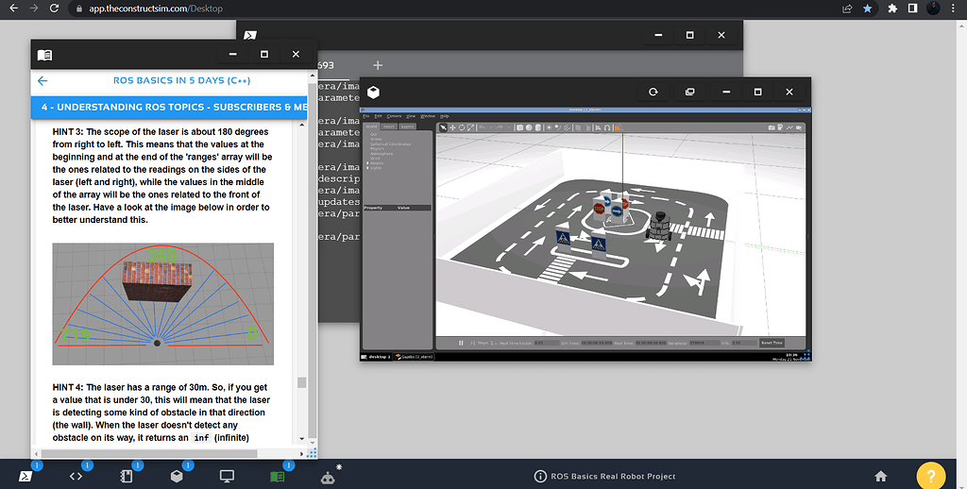Take a Gazebo screenshot with camera icon
The height and width of the screenshot is (489, 967).
click(772, 127)
